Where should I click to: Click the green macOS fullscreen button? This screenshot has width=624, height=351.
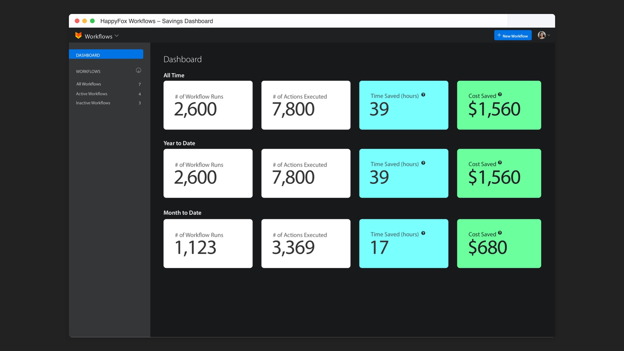pyautogui.click(x=92, y=21)
